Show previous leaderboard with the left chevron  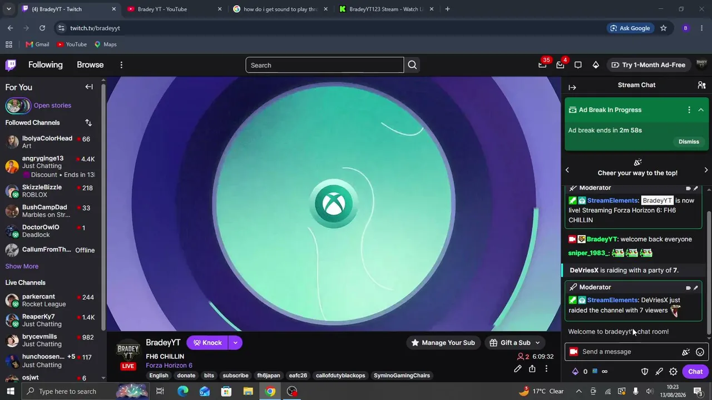click(567, 169)
